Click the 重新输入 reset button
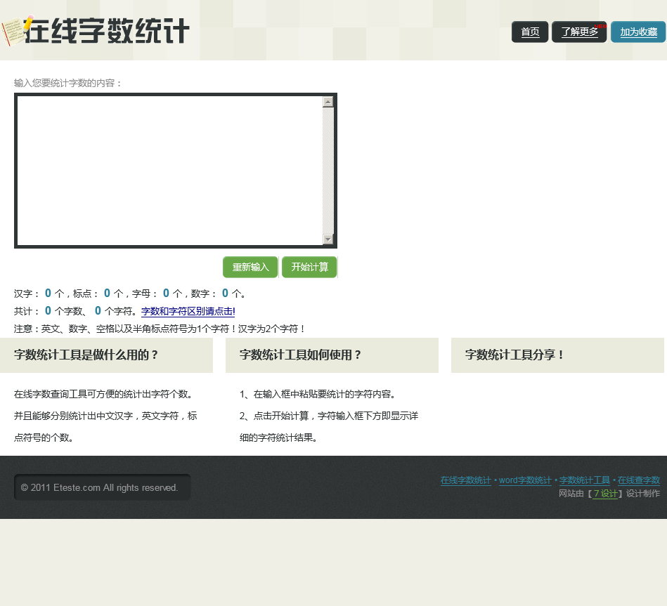This screenshot has height=606, width=667. [250, 268]
